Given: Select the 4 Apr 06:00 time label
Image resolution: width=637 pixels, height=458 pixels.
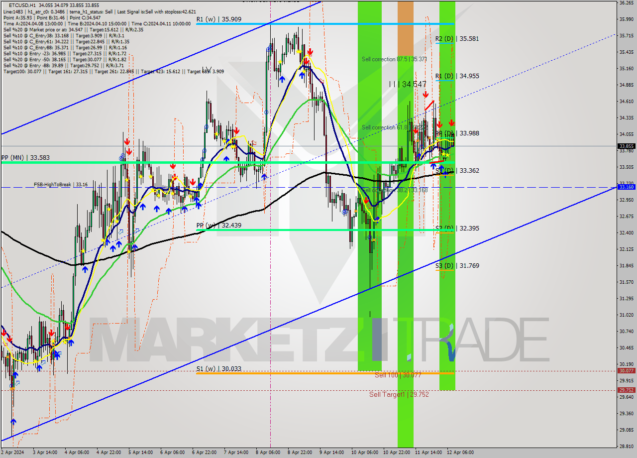Looking at the screenshot, I should click(78, 453).
